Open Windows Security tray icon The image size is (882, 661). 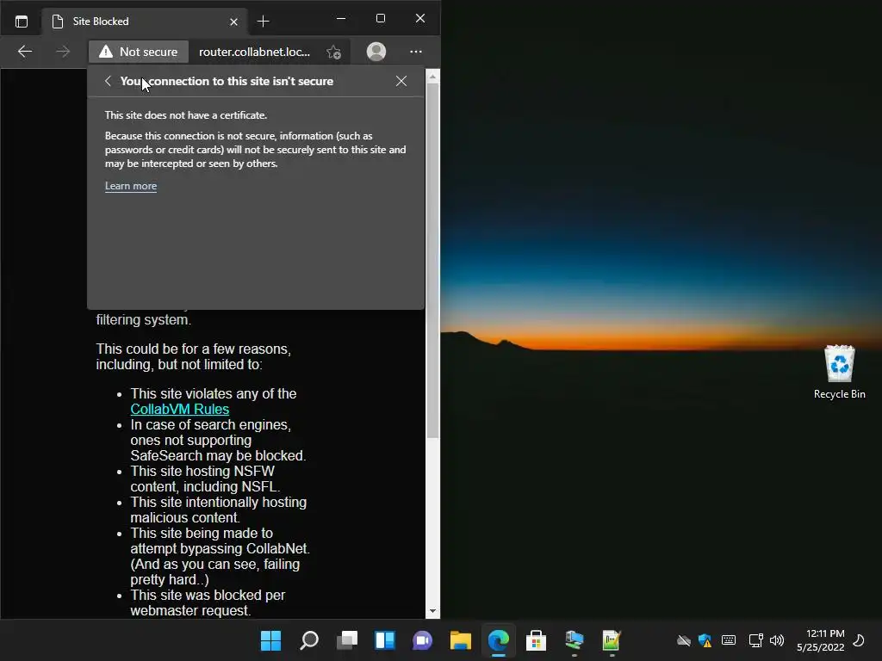(705, 640)
